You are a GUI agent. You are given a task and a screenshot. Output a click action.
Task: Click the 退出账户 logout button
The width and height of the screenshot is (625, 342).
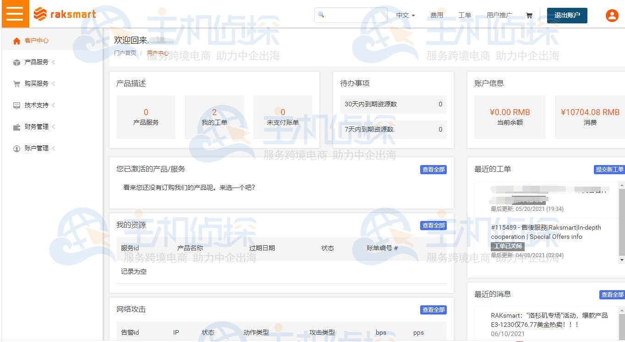pyautogui.click(x=567, y=15)
